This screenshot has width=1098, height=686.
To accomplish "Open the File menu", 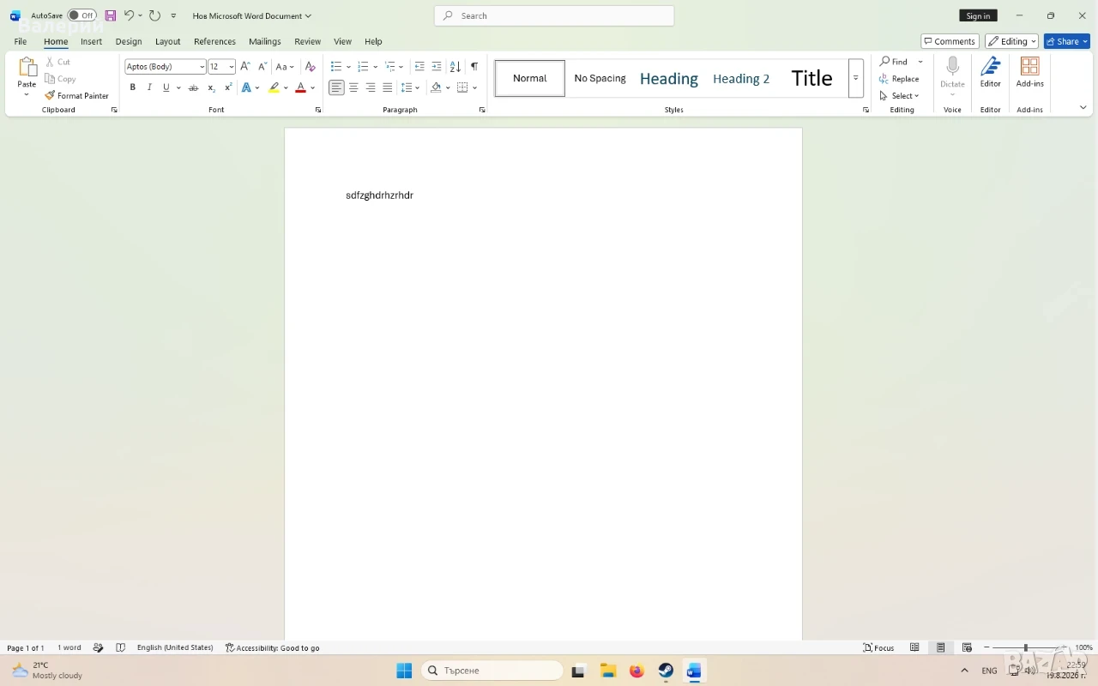I will tap(20, 41).
